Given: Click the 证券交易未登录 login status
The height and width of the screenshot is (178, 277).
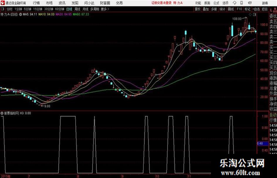Looking at the screenshot, I should (162, 3).
